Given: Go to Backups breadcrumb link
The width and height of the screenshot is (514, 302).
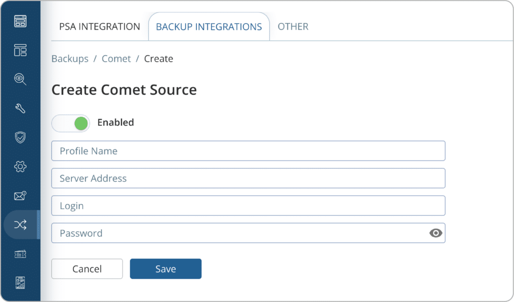Looking at the screenshot, I should (70, 59).
